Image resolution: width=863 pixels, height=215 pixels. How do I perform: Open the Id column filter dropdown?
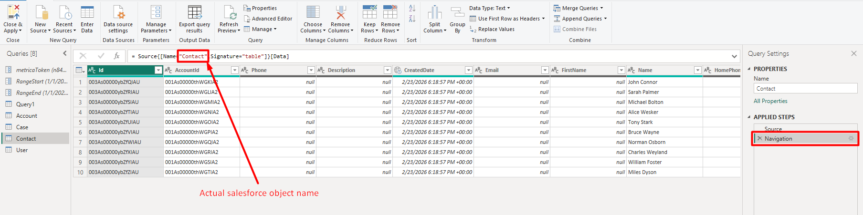pos(158,70)
